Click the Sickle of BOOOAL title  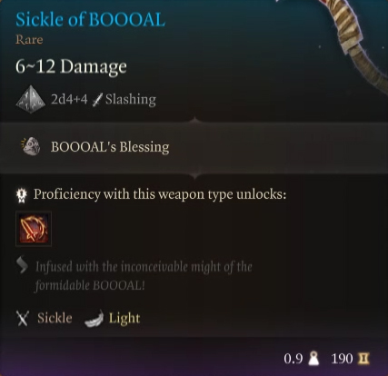coord(90,19)
